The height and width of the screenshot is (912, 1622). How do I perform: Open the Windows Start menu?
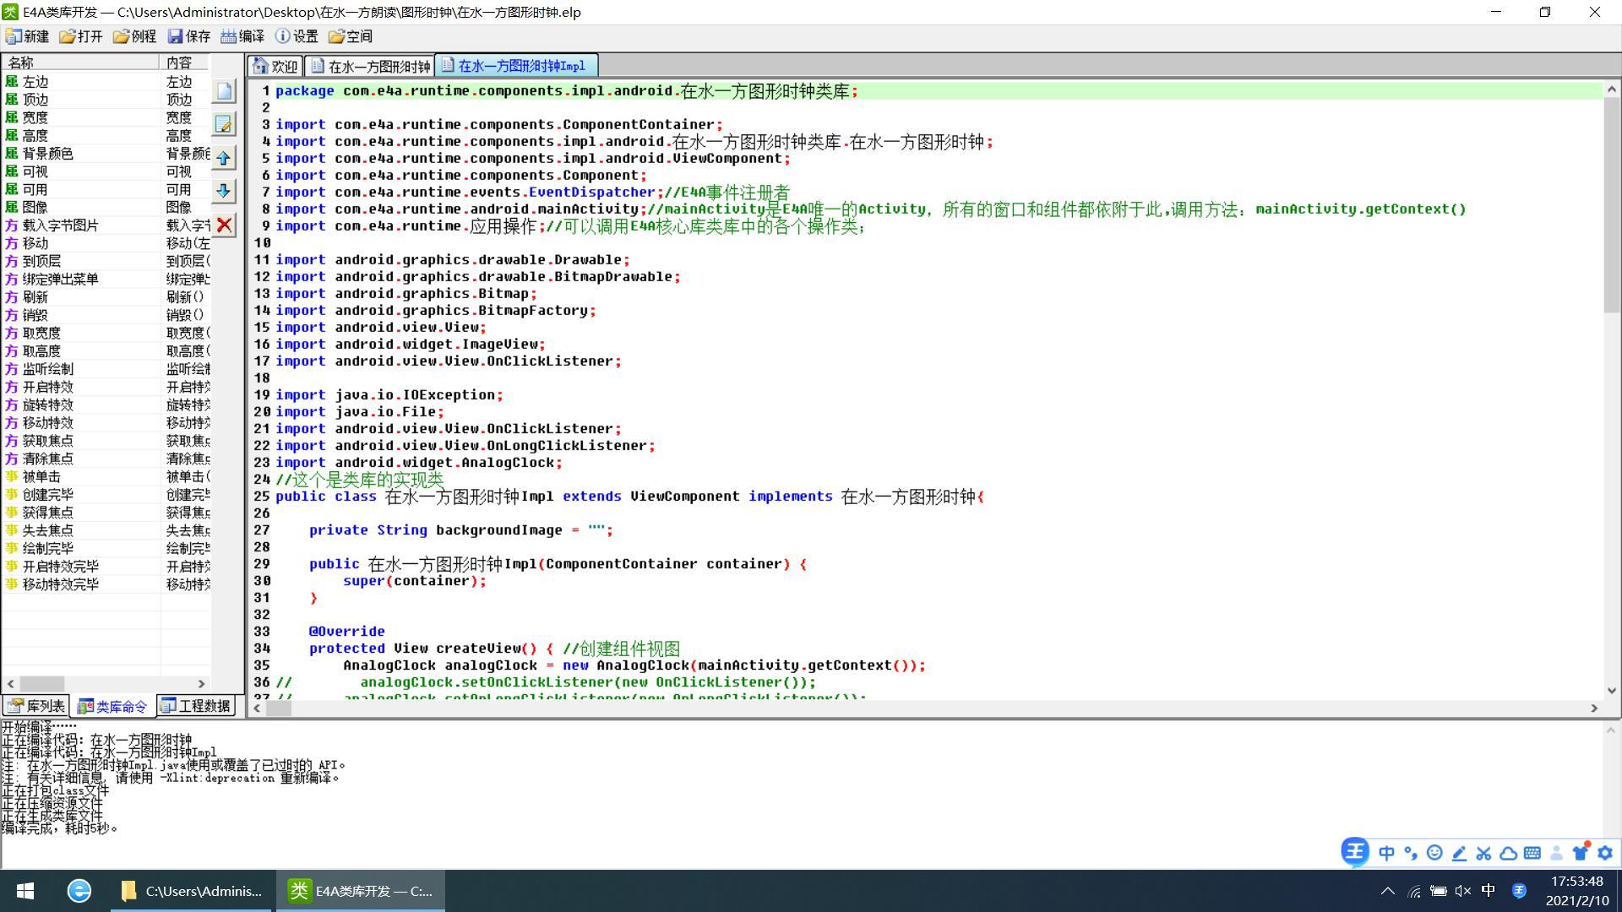[25, 891]
